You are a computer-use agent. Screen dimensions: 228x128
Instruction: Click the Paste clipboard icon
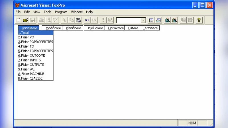tap(78, 20)
